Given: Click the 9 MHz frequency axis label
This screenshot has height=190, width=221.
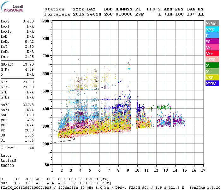Looking at the screenshot, I should click(128, 170).
